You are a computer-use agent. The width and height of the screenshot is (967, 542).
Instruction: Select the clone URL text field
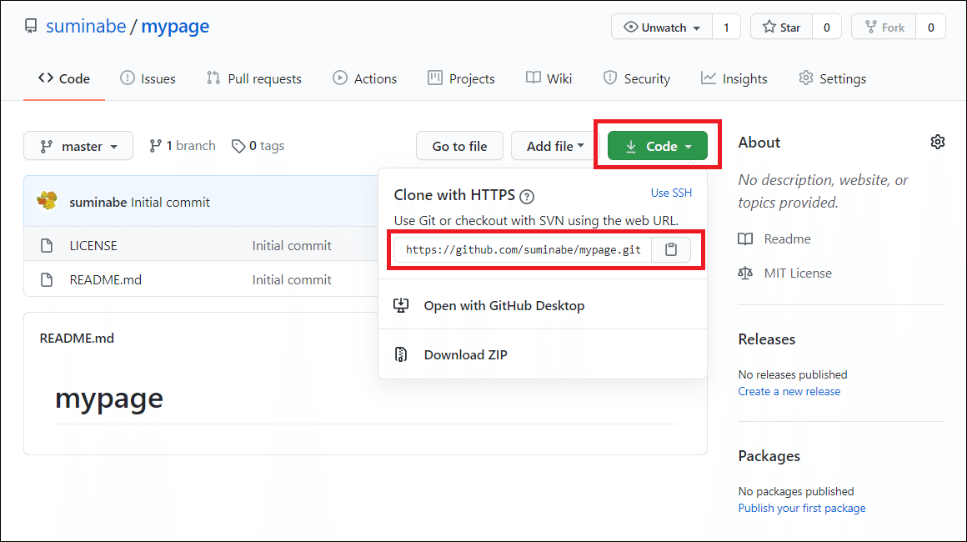523,249
